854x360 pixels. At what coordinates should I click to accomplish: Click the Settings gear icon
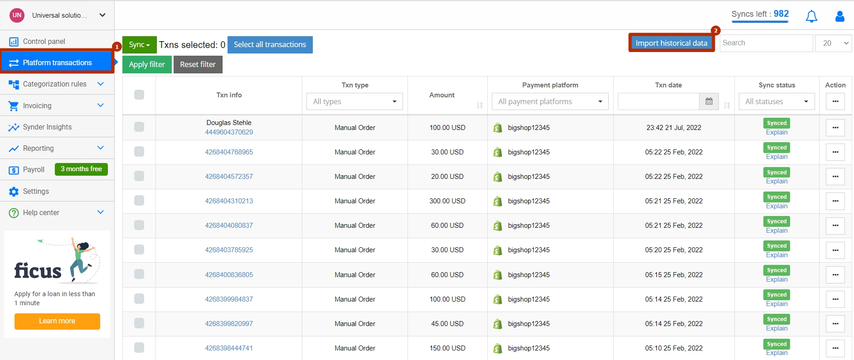point(14,192)
